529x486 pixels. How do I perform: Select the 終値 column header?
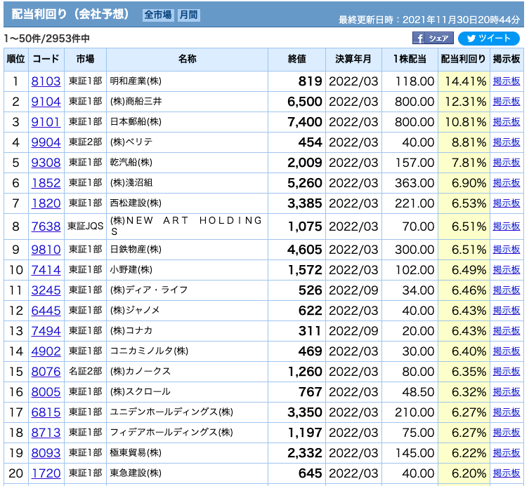296,60
